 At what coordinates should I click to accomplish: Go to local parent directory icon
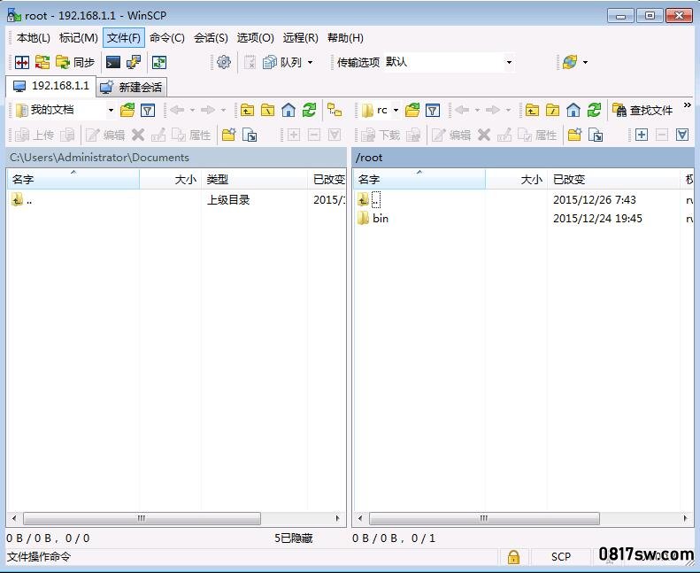click(247, 110)
